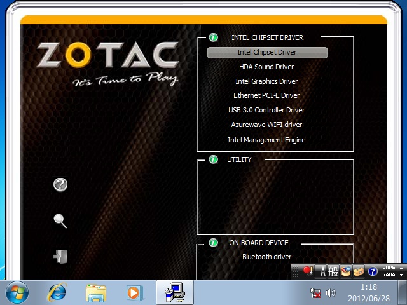Open help with the question mark icon
The width and height of the screenshot is (407, 305).
(x=60, y=185)
